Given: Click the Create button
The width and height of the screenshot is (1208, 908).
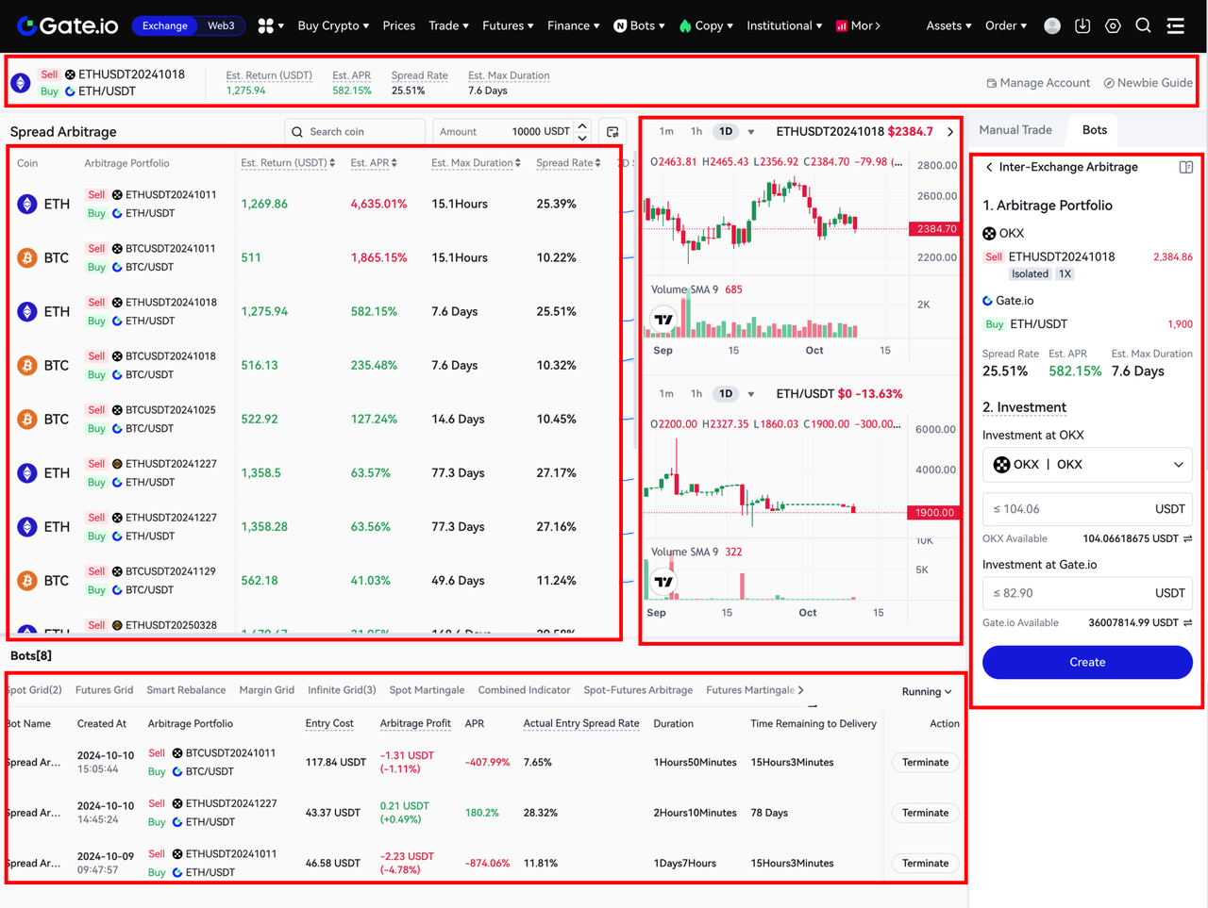Looking at the screenshot, I should point(1087,662).
